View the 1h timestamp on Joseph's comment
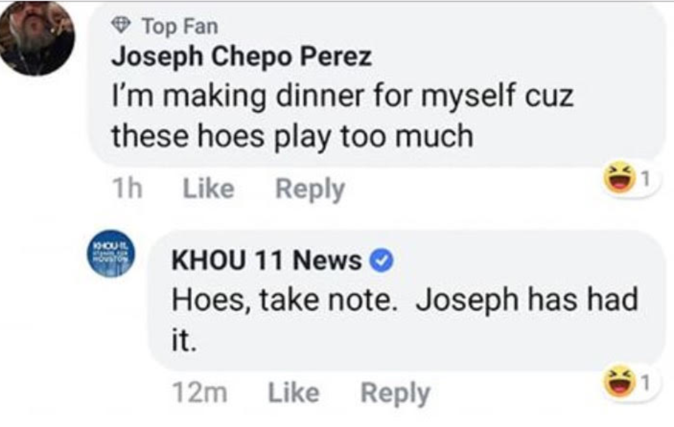This screenshot has height=427, width=674. pyautogui.click(x=127, y=188)
